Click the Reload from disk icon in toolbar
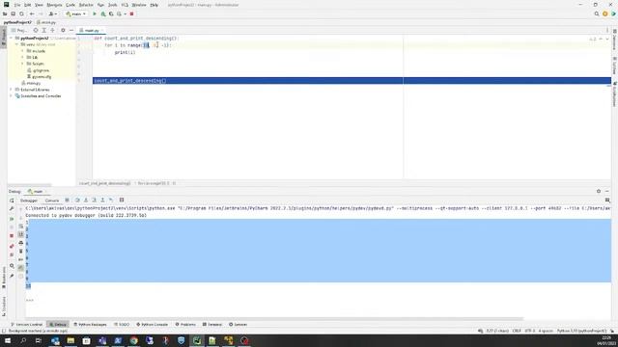618x347 pixels. (21, 13)
